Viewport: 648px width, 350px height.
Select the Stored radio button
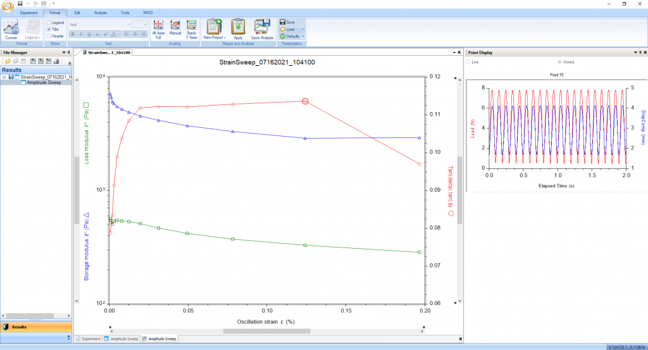click(x=559, y=62)
